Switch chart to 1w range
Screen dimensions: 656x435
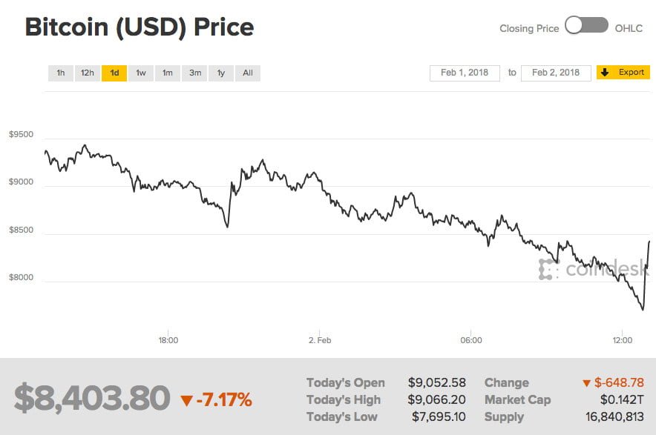[x=140, y=73]
